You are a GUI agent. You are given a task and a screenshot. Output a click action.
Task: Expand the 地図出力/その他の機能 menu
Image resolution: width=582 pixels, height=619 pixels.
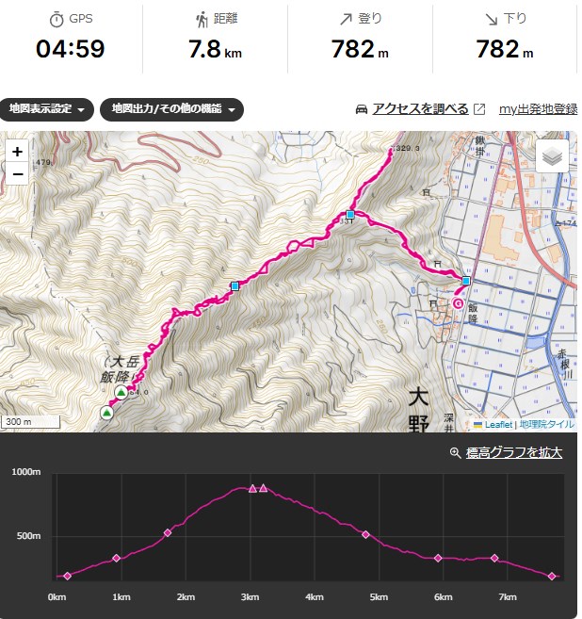tap(171, 109)
